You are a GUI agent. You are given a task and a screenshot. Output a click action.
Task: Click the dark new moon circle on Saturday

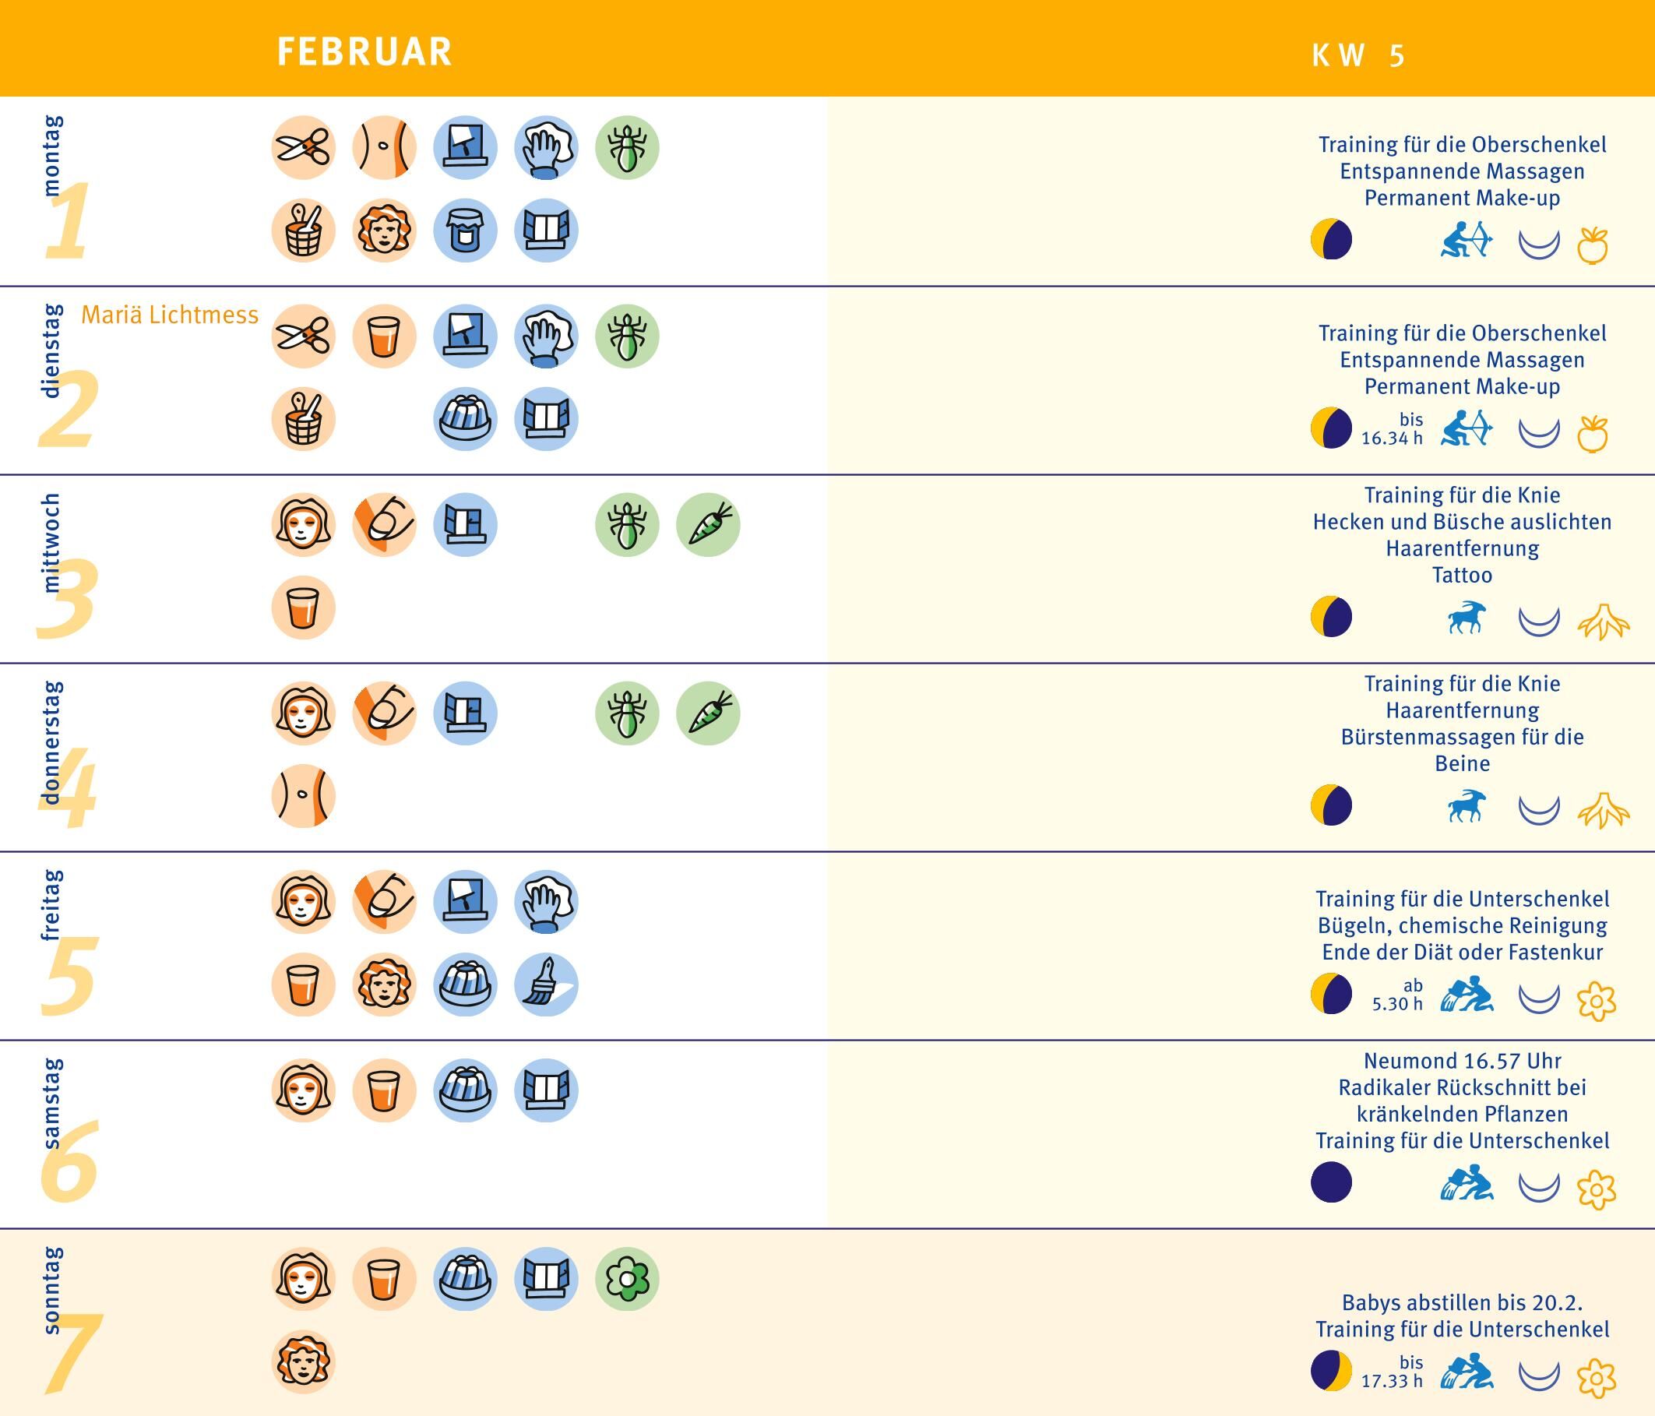click(1331, 1183)
